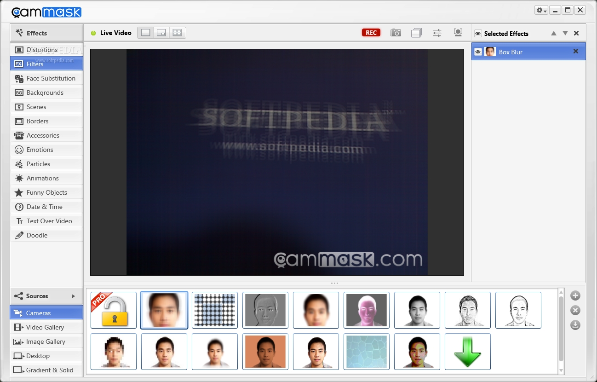Viewport: 597px width, 382px height.
Task: Take a snapshot with the camera icon
Action: [396, 33]
